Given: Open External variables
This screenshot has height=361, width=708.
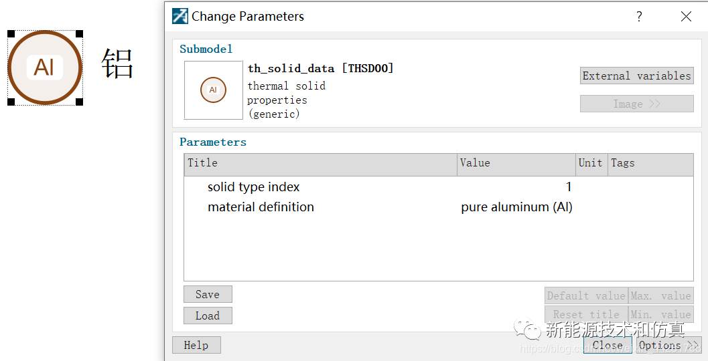Looking at the screenshot, I should coord(636,76).
